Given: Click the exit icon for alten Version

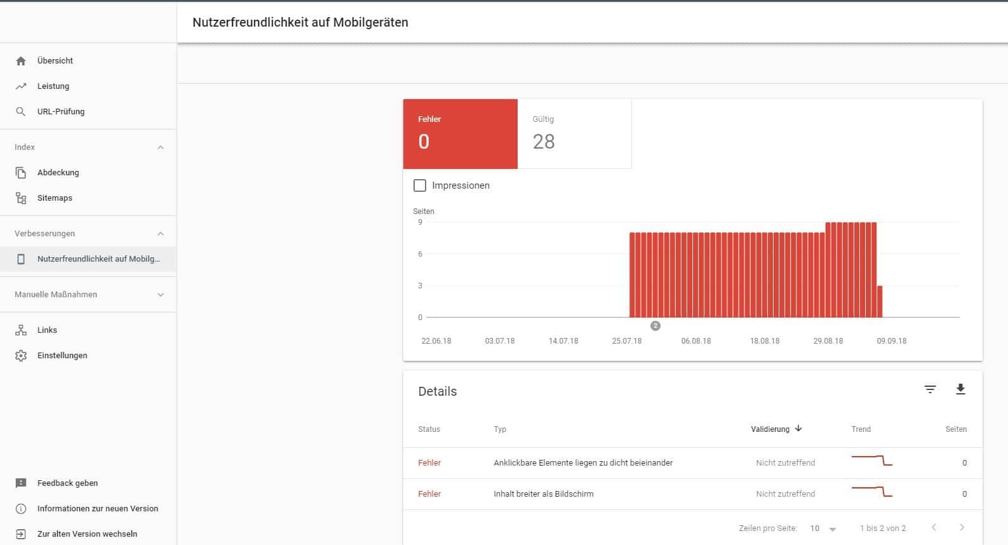Looking at the screenshot, I should pos(21,534).
